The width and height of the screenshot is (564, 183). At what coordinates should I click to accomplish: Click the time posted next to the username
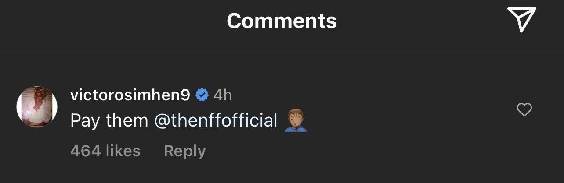(223, 95)
